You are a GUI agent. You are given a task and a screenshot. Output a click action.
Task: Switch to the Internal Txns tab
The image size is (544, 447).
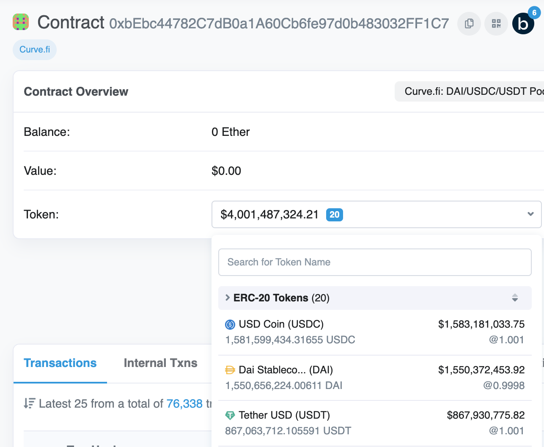click(160, 363)
